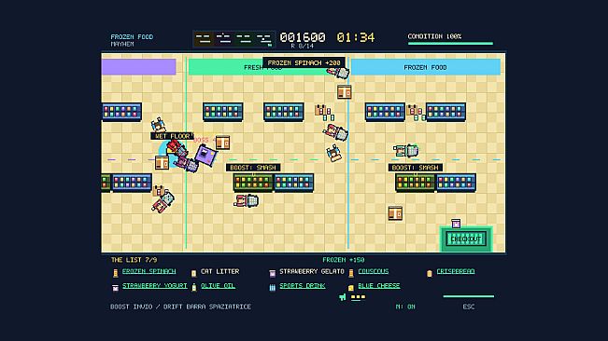The image size is (608, 341).
Task: Click the crate just below Frozen Spinach +200 popup
Action: pyautogui.click(x=344, y=92)
